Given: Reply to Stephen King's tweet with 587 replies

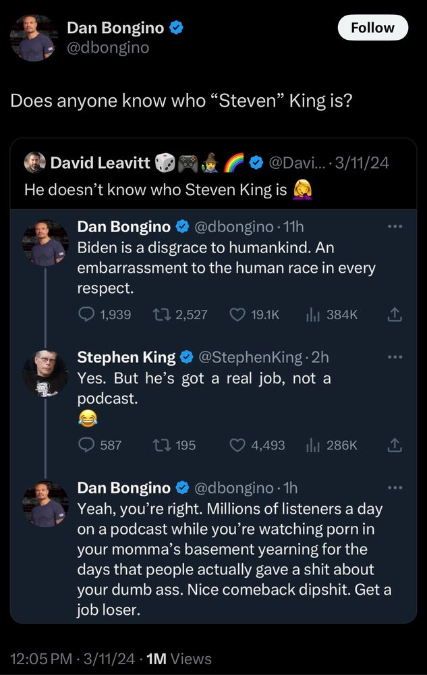Looking at the screenshot, I should pyautogui.click(x=86, y=445).
